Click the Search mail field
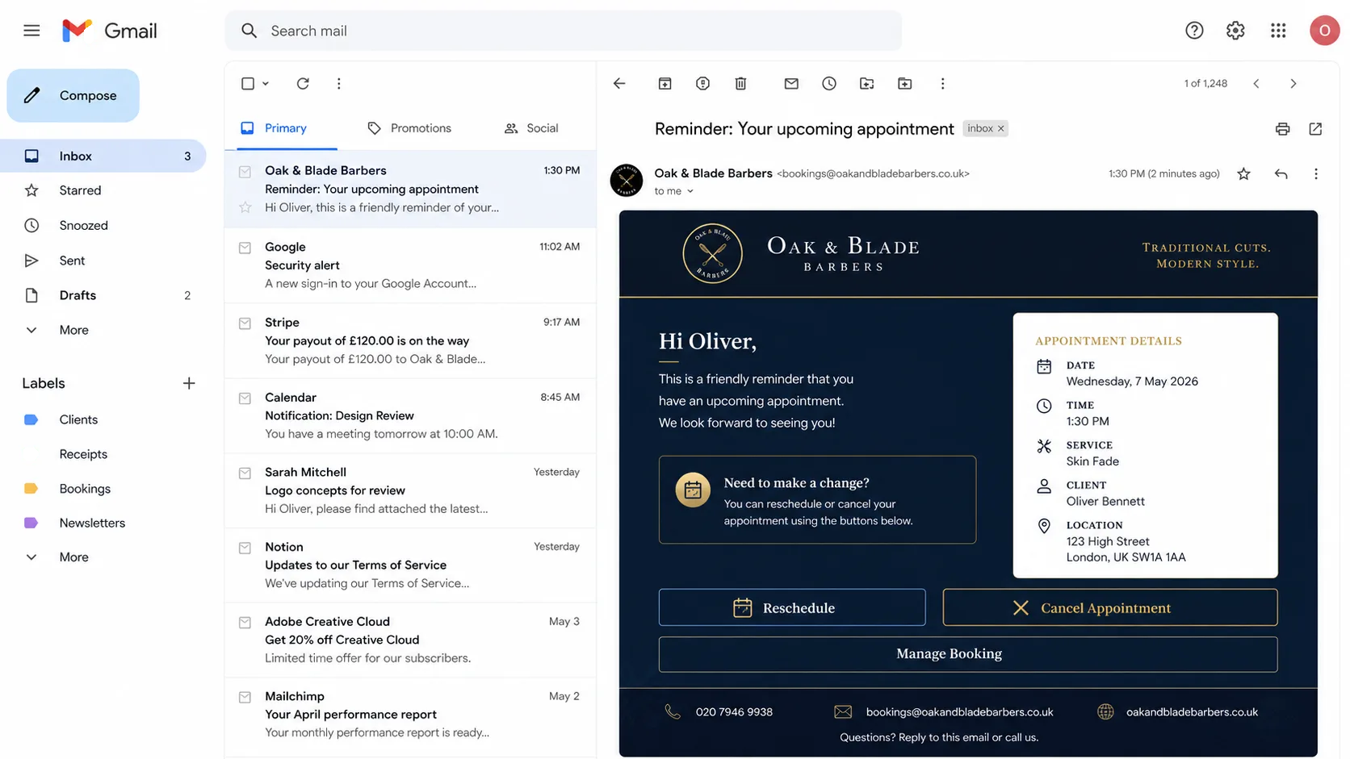 pyautogui.click(x=563, y=31)
